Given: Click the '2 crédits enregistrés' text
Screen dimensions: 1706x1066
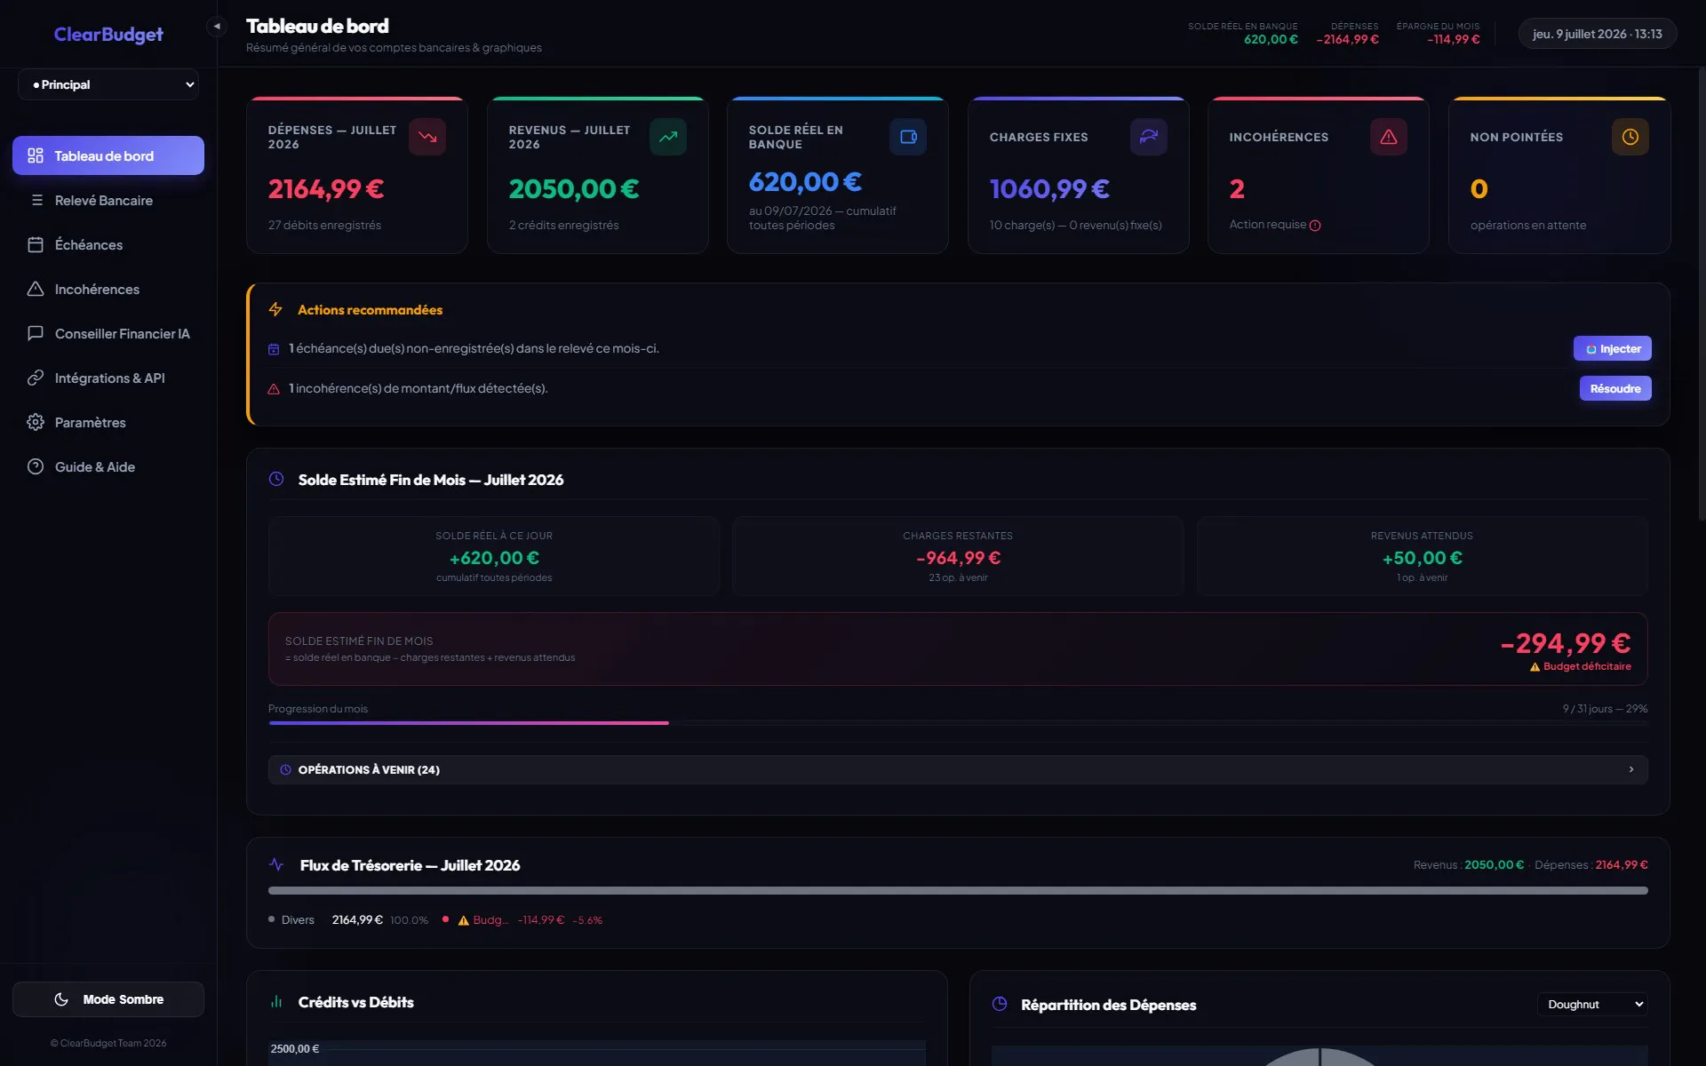Looking at the screenshot, I should click(x=563, y=226).
